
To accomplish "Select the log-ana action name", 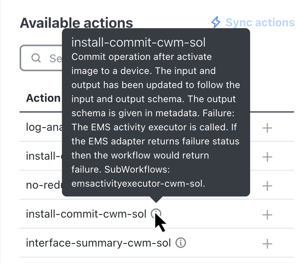I will [x=44, y=128].
